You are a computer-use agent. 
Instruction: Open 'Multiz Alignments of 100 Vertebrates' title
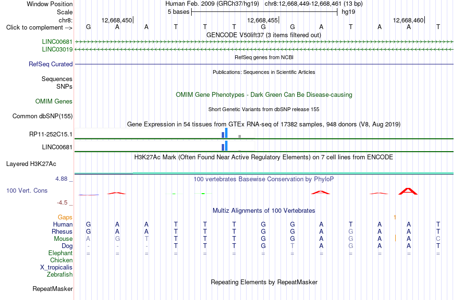pos(264,211)
